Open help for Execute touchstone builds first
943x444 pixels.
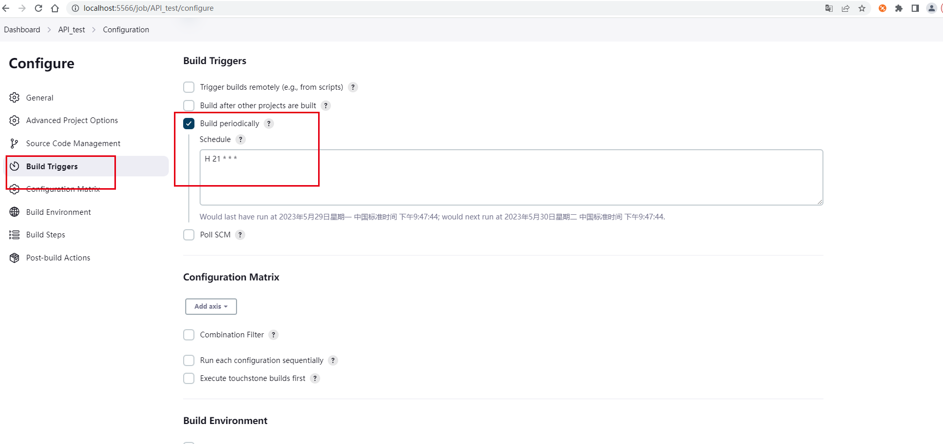click(x=315, y=378)
